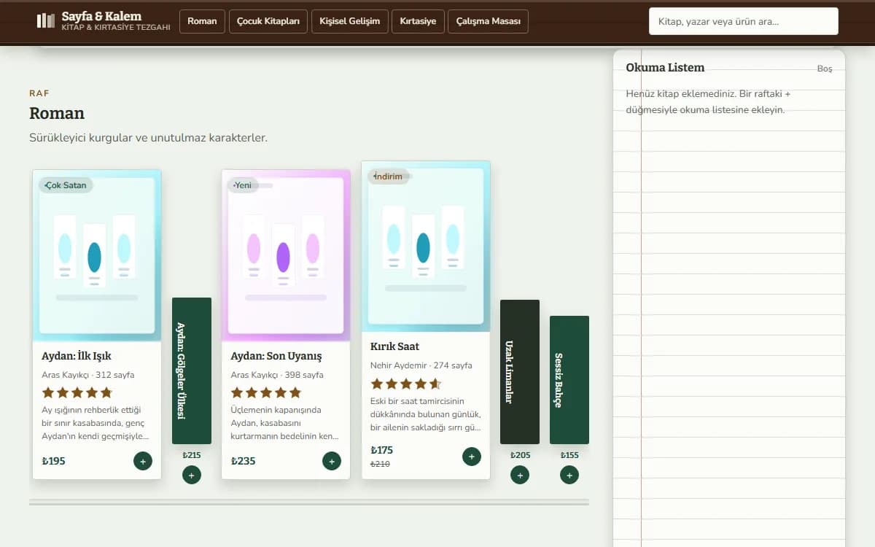The width and height of the screenshot is (875, 547).
Task: Open the Roman category
Action: (x=202, y=21)
